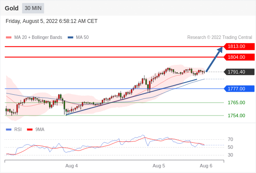Viewport: 256px width, 173px height.
Task: Click the 'RSI' legend label
Action: pyautogui.click(x=18, y=130)
